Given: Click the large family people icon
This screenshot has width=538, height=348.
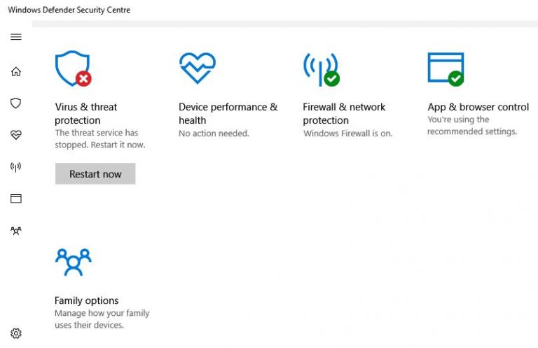Looking at the screenshot, I should [x=73, y=262].
